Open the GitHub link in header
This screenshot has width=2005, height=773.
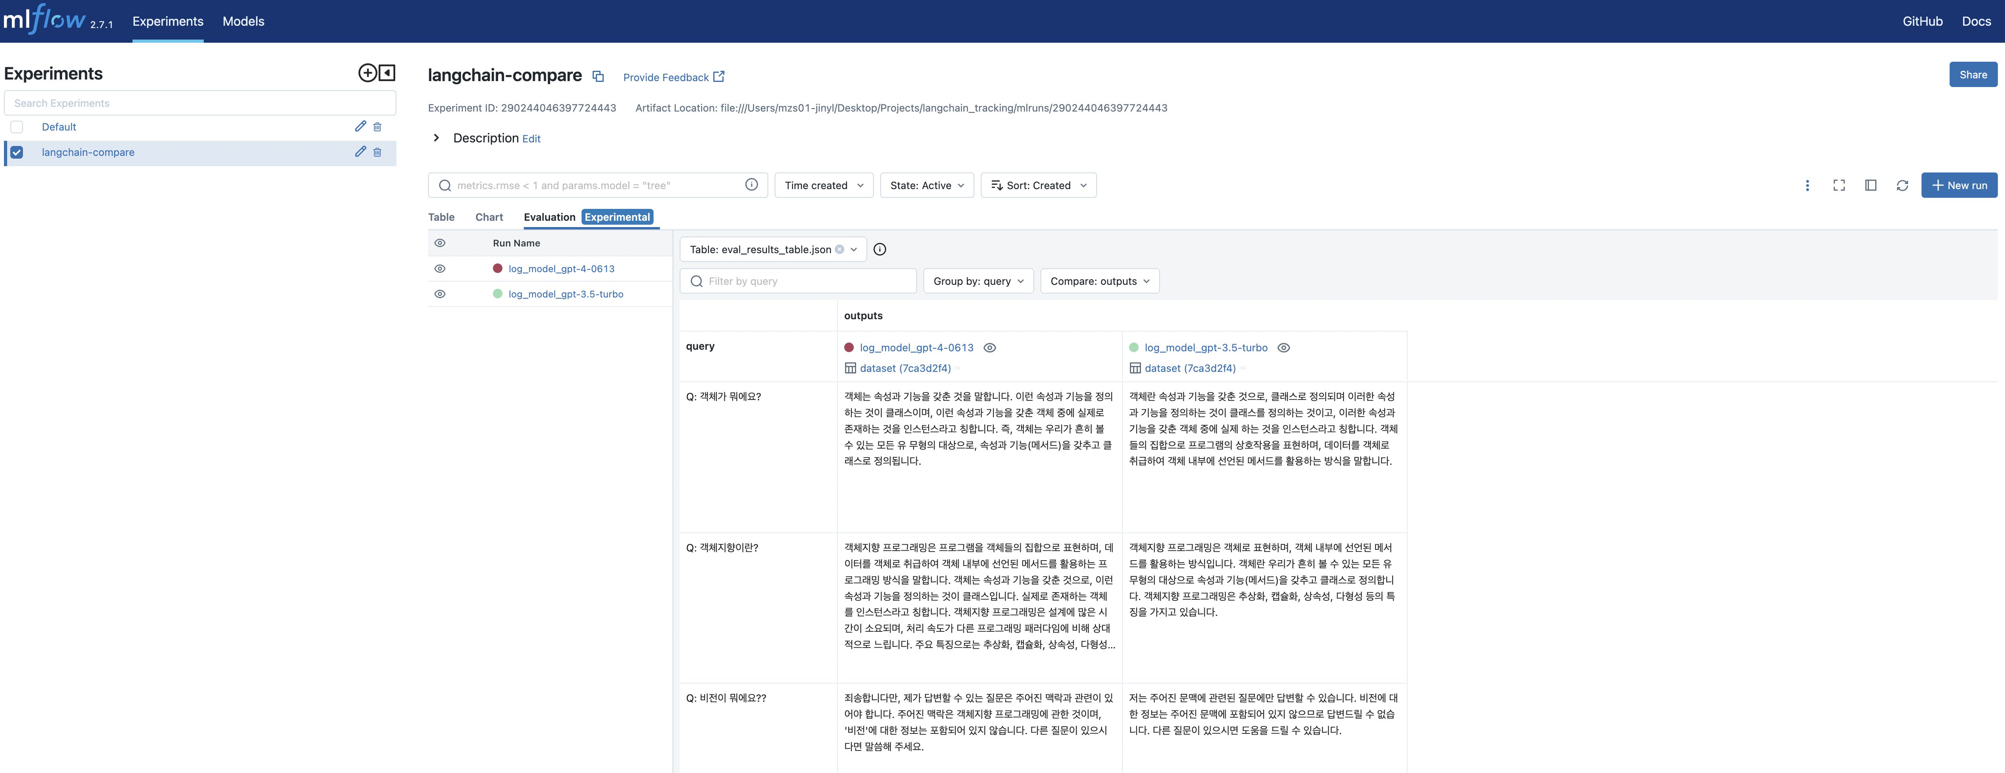[x=1922, y=22]
